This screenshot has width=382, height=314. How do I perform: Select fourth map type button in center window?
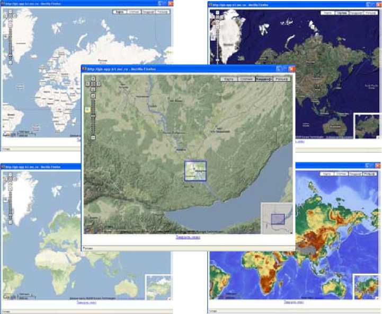click(x=282, y=79)
